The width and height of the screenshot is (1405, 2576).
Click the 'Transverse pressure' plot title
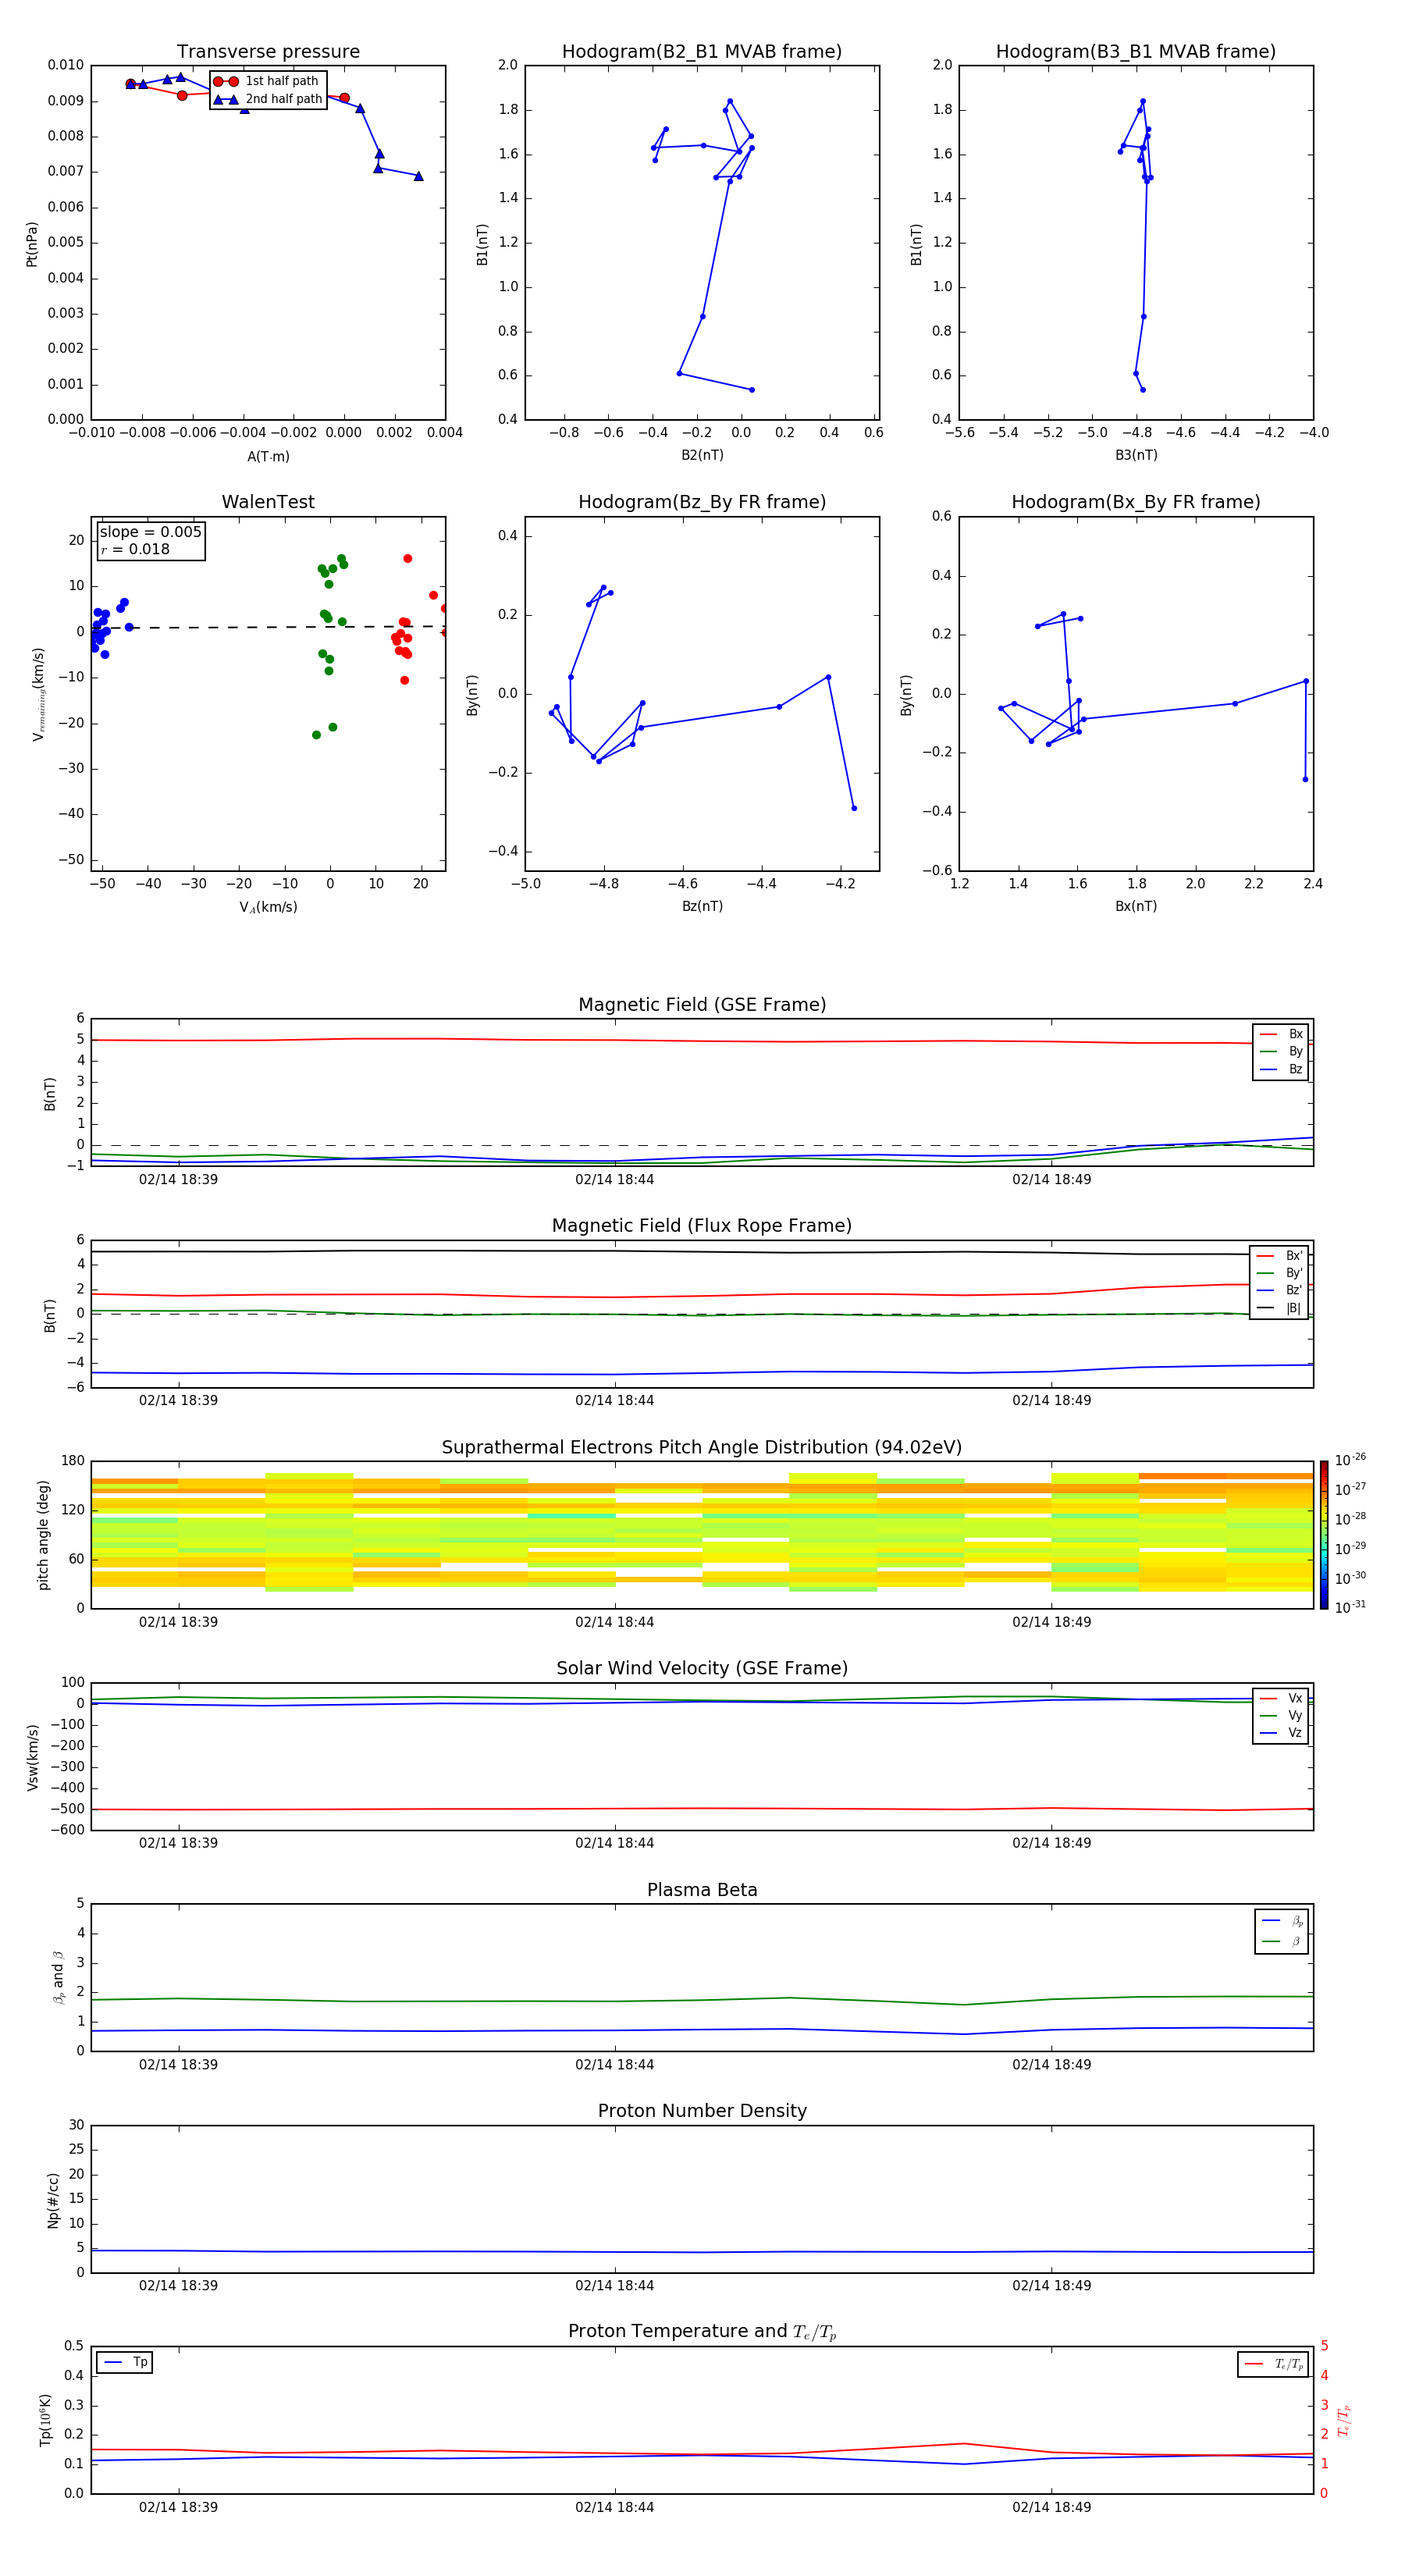point(268,52)
